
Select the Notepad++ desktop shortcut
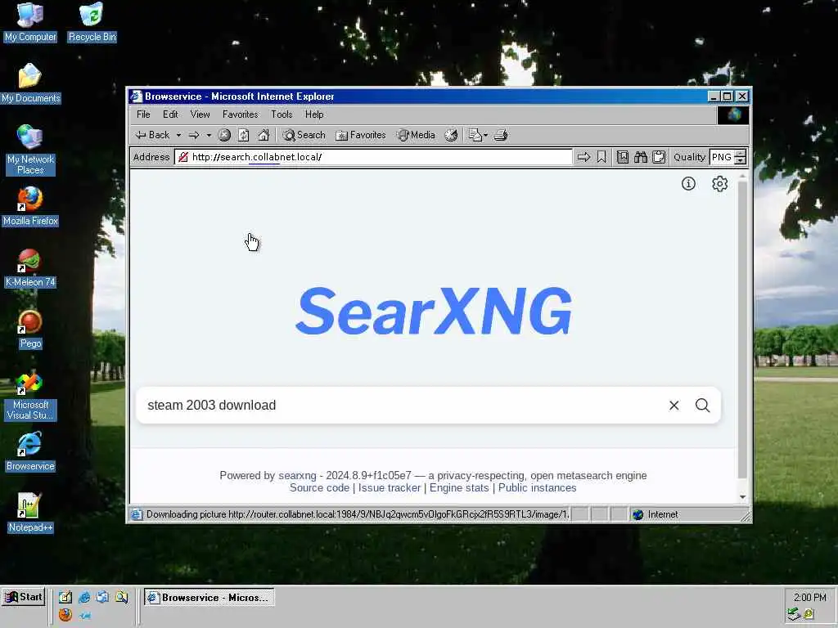pos(30,514)
